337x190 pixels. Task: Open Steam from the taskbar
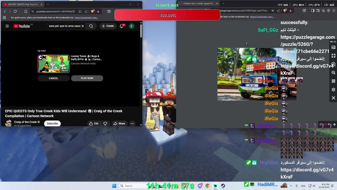click(x=223, y=186)
